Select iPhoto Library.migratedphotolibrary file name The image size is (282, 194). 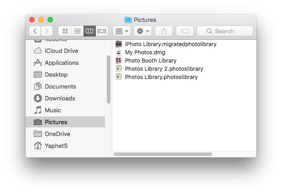(171, 44)
